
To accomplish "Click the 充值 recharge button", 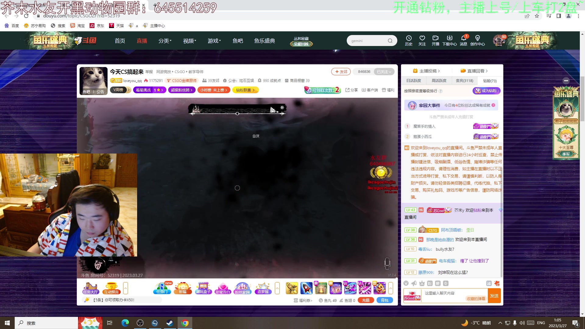I will (366, 300).
